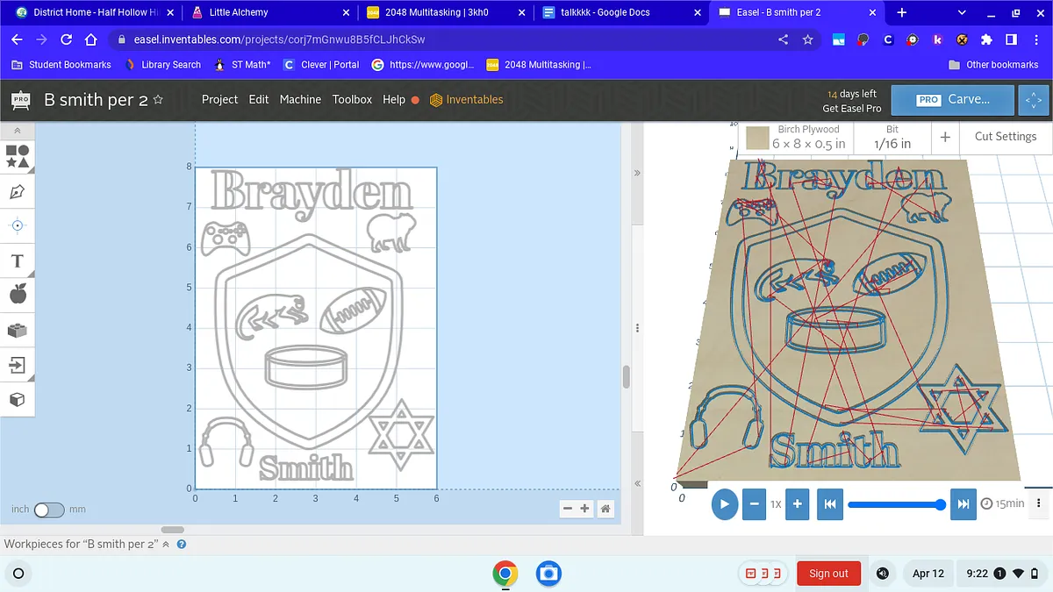Select the Birch Plywood material swatch
1053x592 pixels.
(757, 138)
